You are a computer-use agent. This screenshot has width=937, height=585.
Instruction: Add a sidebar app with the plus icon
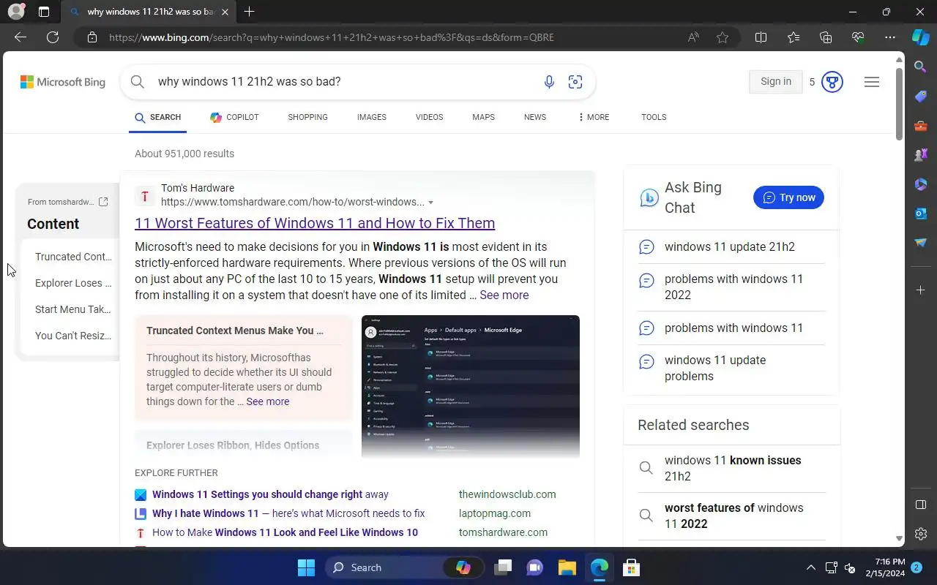click(x=921, y=290)
